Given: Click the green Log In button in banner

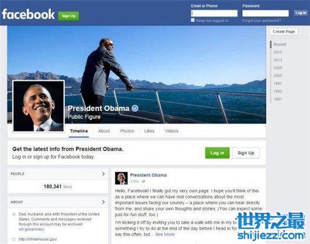Looking at the screenshot, I should point(217,153).
